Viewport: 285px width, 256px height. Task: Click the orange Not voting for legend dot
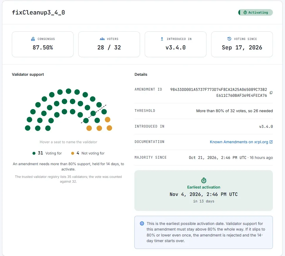pos(73,153)
